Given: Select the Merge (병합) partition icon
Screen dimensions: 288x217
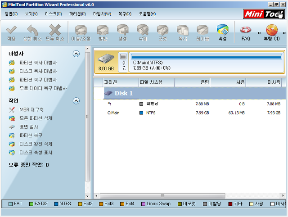Looking at the screenshot, I should (x=103, y=30).
